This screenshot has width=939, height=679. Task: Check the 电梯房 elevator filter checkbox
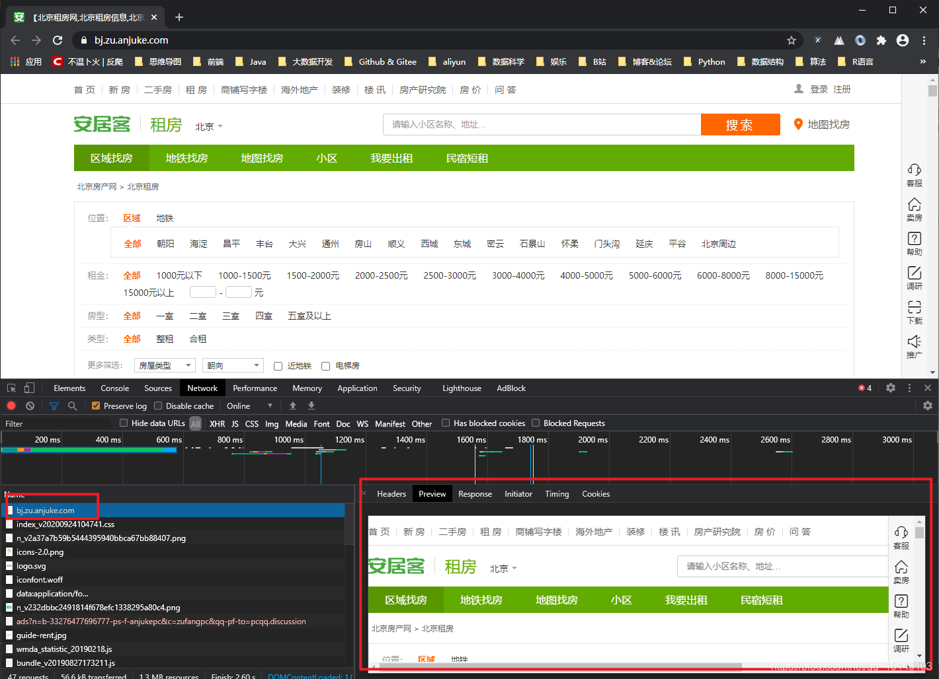[325, 366]
